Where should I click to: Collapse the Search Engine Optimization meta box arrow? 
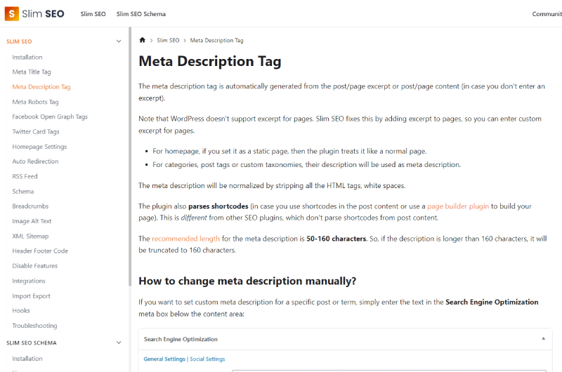tap(543, 338)
